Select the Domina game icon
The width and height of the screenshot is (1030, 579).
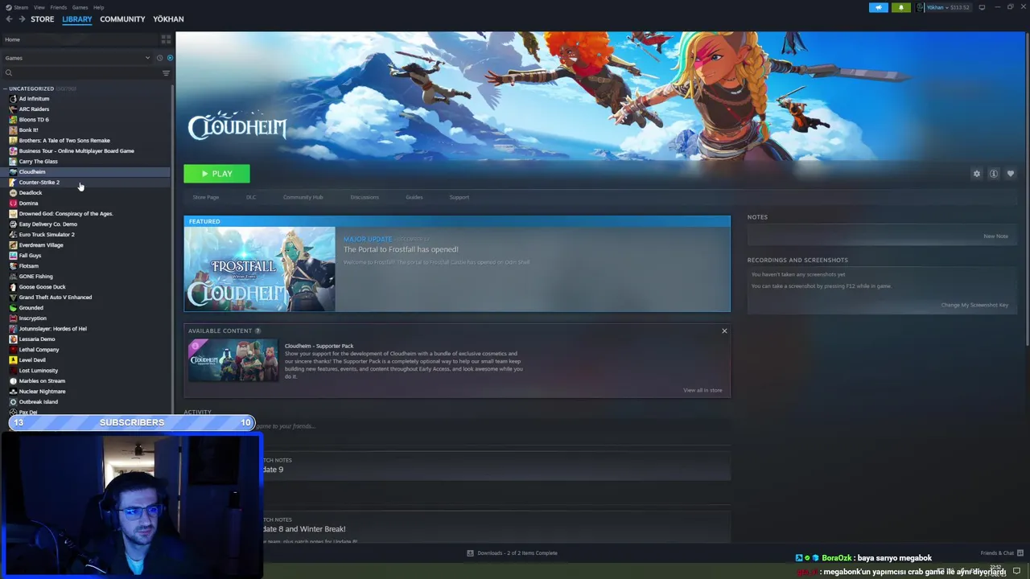pos(13,203)
